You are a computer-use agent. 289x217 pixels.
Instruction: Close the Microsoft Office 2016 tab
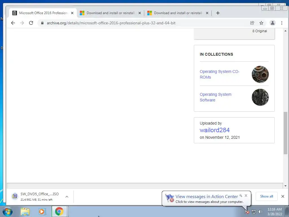point(72,13)
